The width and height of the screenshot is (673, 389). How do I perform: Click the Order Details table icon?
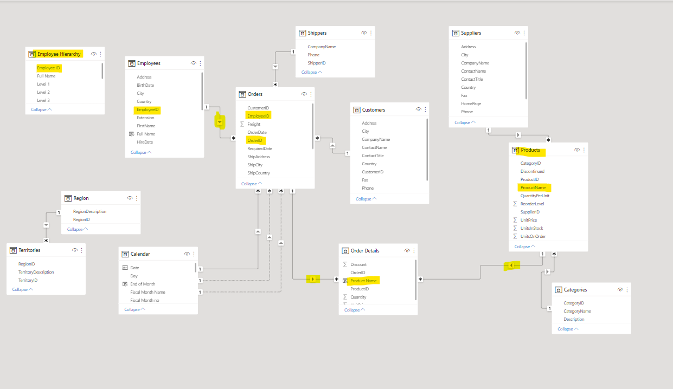pyautogui.click(x=345, y=251)
